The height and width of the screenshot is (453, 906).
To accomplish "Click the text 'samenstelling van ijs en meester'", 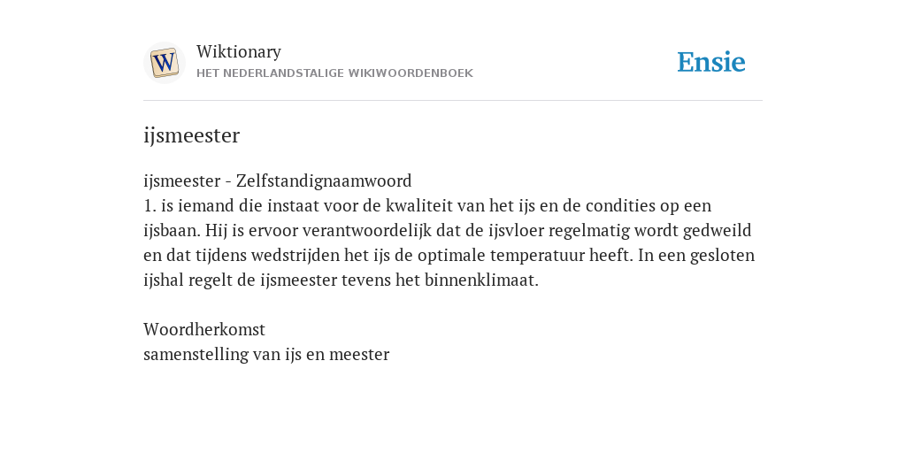I will point(266,355).
